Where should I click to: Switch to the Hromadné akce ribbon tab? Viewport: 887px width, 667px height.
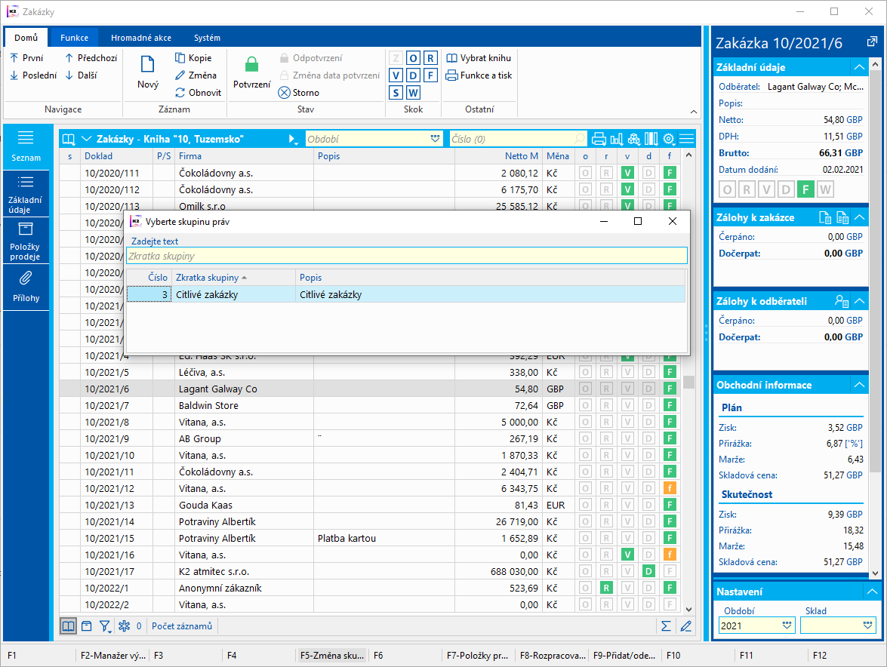[x=140, y=38]
